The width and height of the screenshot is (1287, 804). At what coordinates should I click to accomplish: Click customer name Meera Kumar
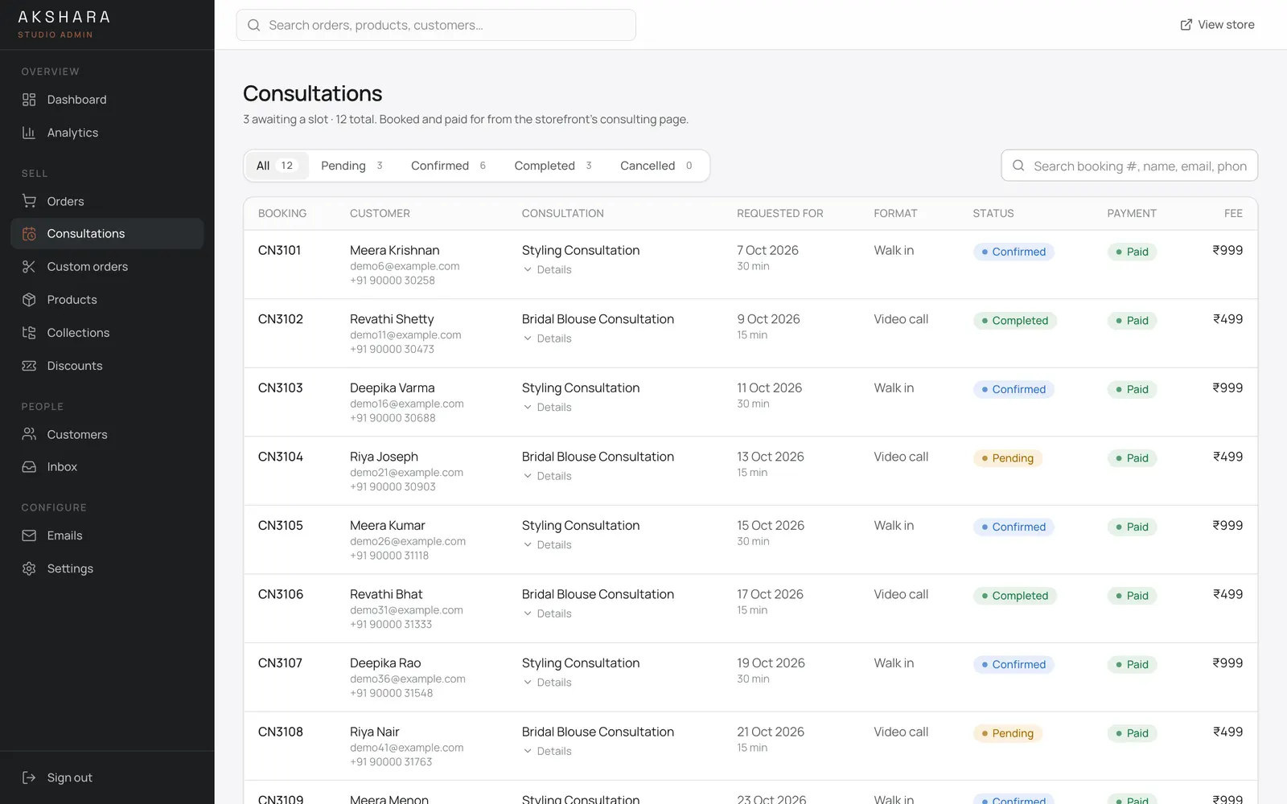click(x=388, y=526)
